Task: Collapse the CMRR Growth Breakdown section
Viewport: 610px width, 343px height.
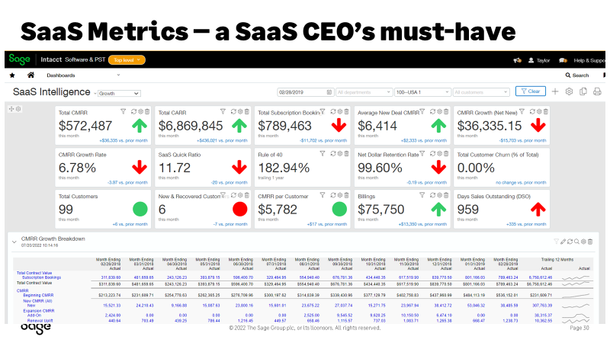Action: click(x=14, y=242)
